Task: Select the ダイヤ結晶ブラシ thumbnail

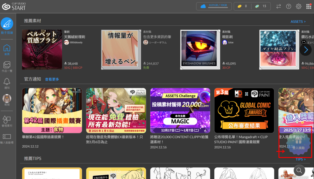Action: click(279, 50)
